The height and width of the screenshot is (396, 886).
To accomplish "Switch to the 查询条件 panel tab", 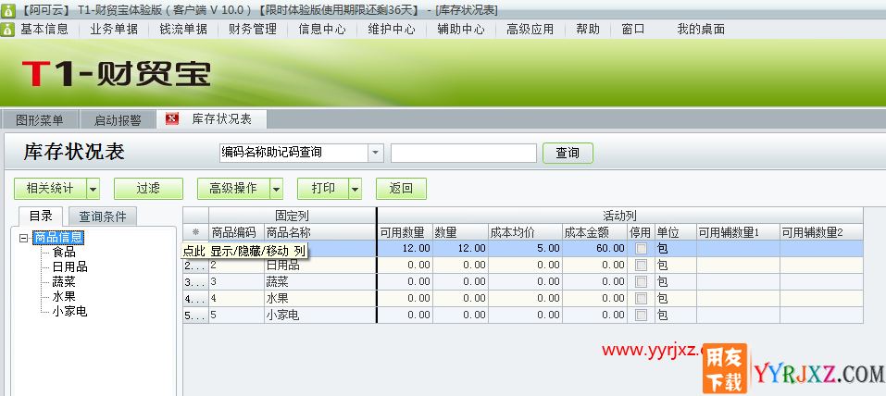I will pos(102,216).
